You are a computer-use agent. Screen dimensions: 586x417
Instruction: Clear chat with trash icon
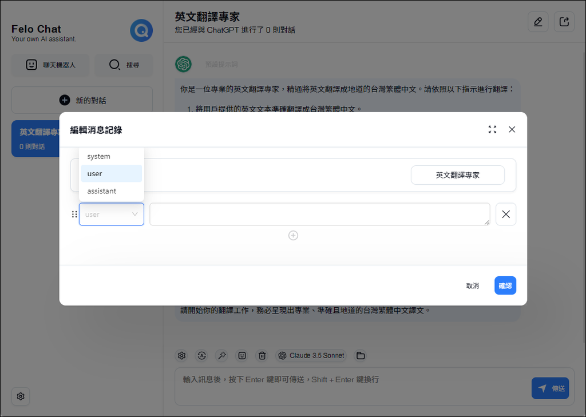262,355
